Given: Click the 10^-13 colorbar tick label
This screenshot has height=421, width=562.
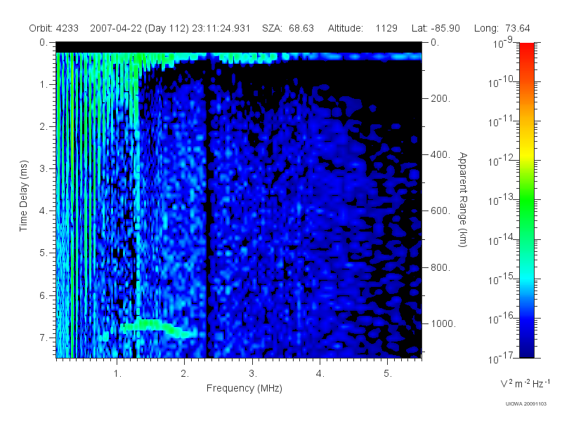Looking at the screenshot, I should [x=501, y=200].
